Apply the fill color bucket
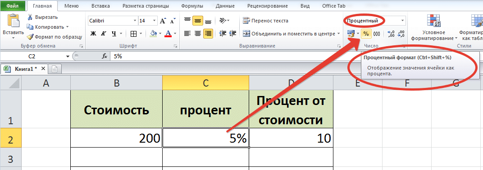The image size is (483, 170). coord(153,34)
